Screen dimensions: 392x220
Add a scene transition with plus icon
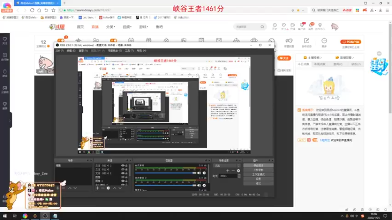click(227, 171)
